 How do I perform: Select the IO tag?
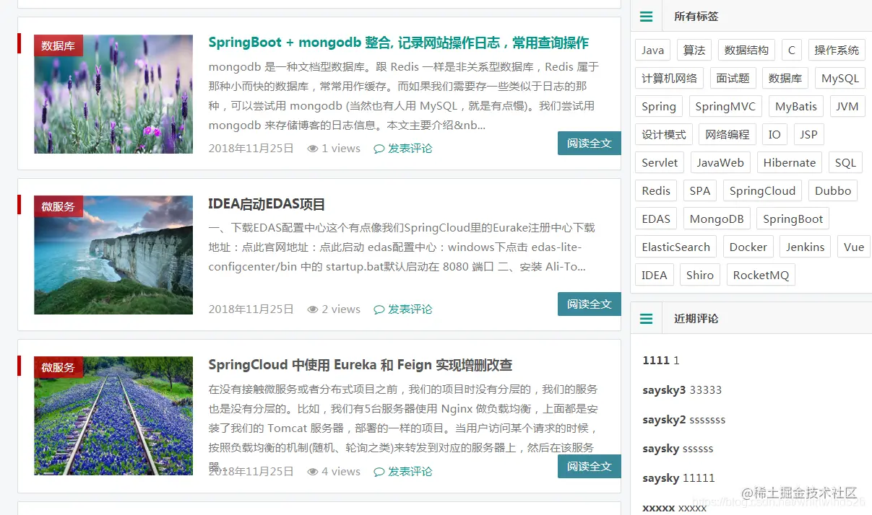tap(774, 134)
